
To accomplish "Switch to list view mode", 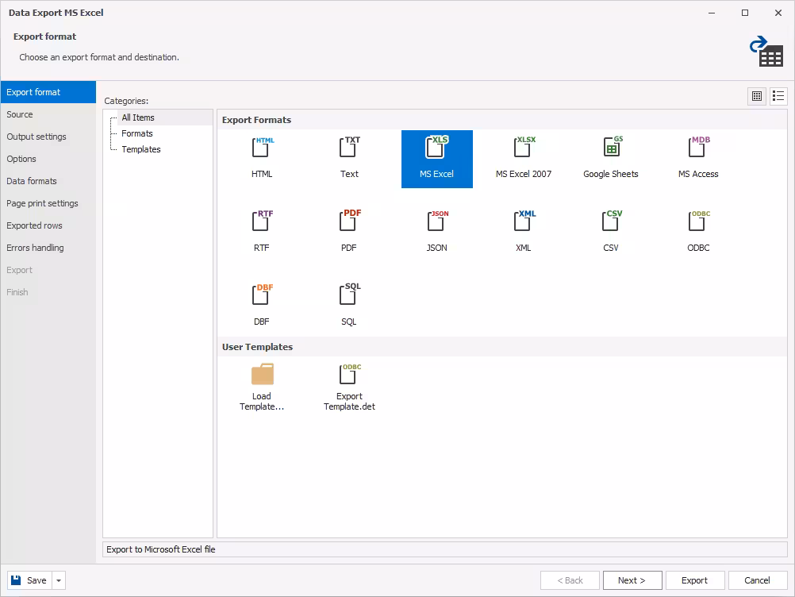I will click(x=778, y=96).
